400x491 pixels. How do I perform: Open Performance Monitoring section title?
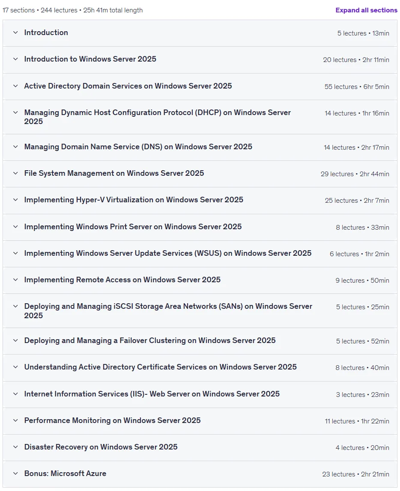[113, 420]
